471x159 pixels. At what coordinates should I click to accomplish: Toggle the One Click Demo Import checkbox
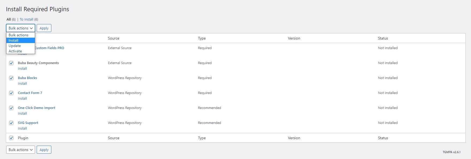point(11,108)
